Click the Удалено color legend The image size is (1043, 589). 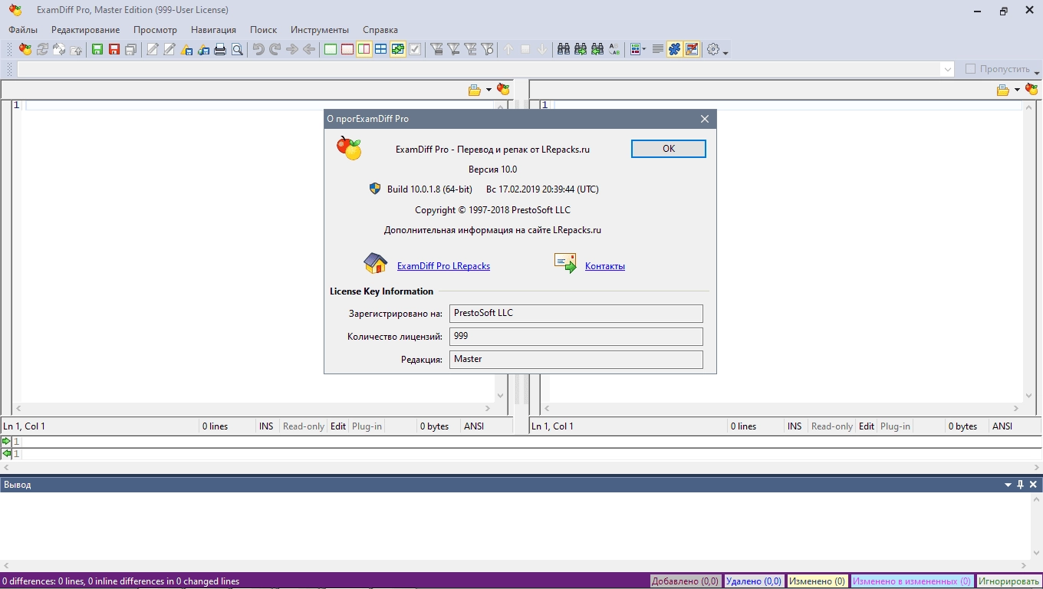click(754, 581)
